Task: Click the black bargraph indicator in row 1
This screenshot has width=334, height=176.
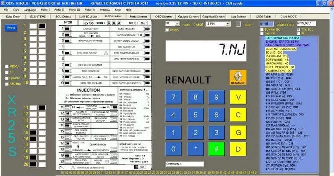Action: pyautogui.click(x=42, y=26)
